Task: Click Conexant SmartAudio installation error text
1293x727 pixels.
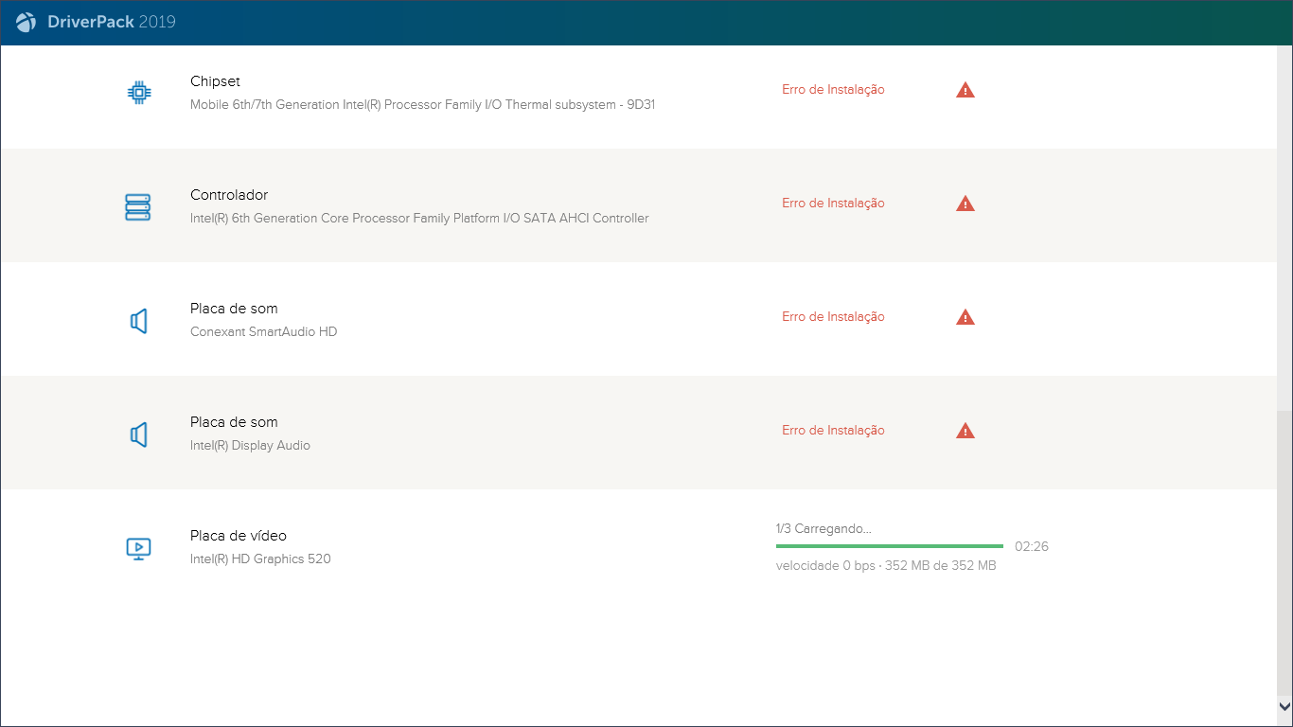Action: (x=833, y=317)
